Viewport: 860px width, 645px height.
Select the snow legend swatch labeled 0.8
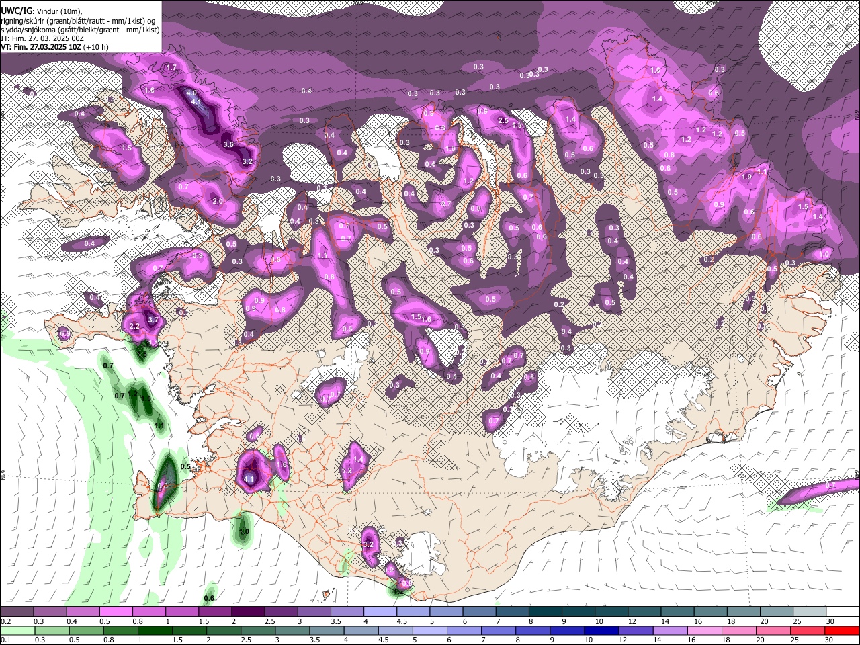(x=148, y=612)
